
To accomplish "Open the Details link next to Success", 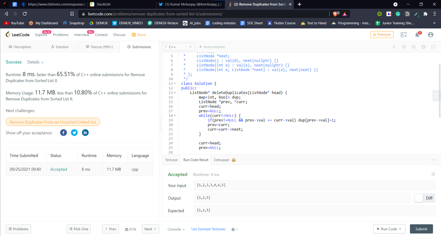I will [x=35, y=62].
